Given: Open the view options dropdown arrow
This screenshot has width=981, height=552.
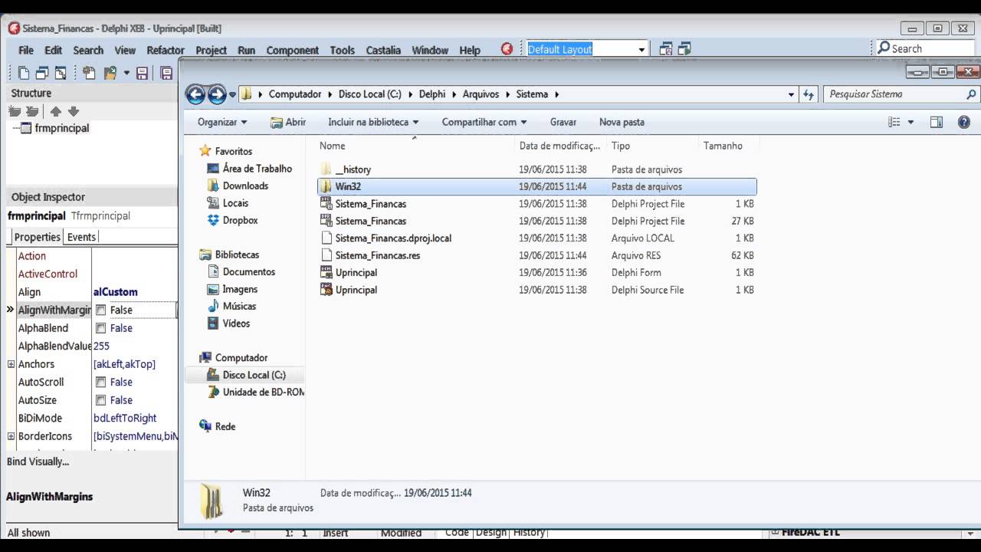Looking at the screenshot, I should tap(911, 122).
